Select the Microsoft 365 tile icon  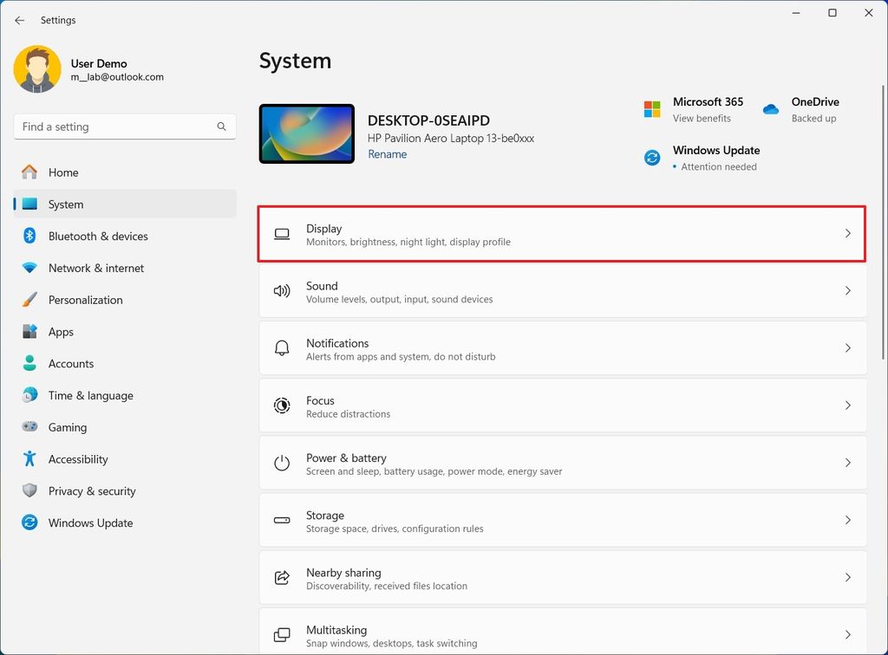tap(651, 109)
